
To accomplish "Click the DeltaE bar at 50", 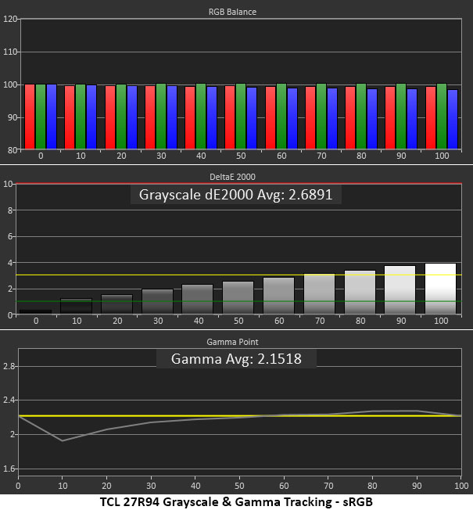I will 238,297.
